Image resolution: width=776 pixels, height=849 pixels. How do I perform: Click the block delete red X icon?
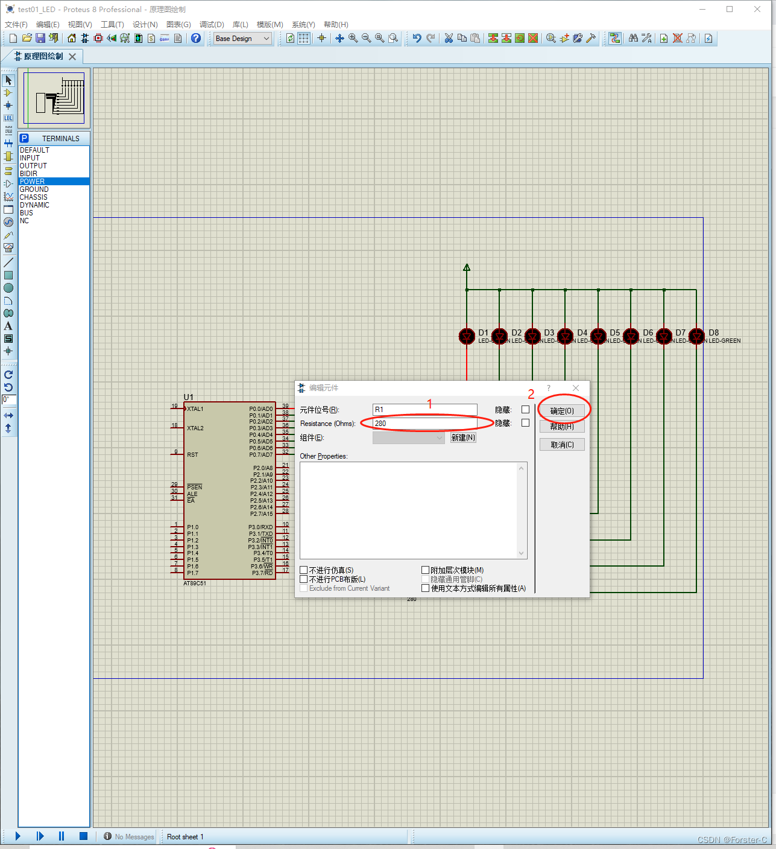(533, 38)
